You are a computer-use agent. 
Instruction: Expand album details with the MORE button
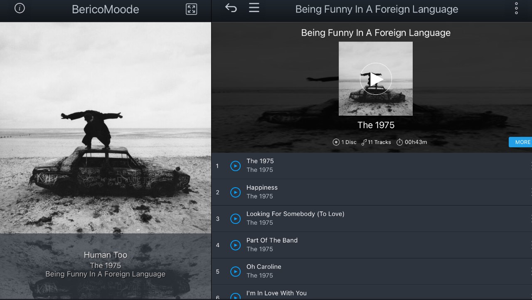coord(522,142)
